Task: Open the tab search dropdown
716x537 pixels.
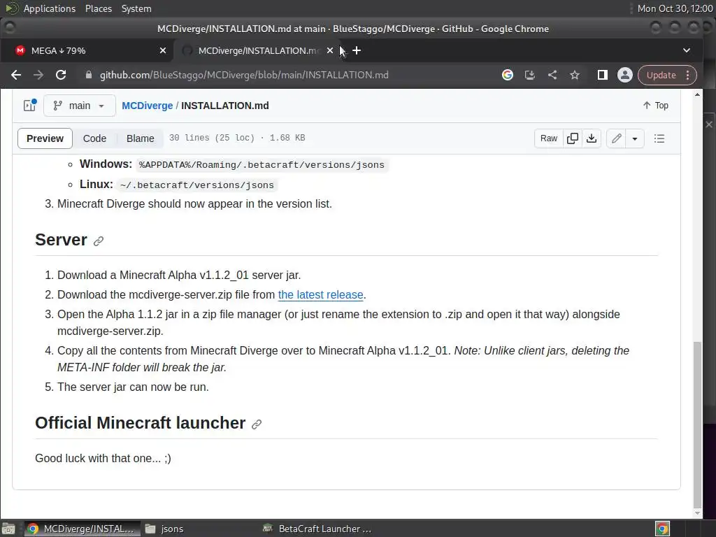Action: (687, 50)
